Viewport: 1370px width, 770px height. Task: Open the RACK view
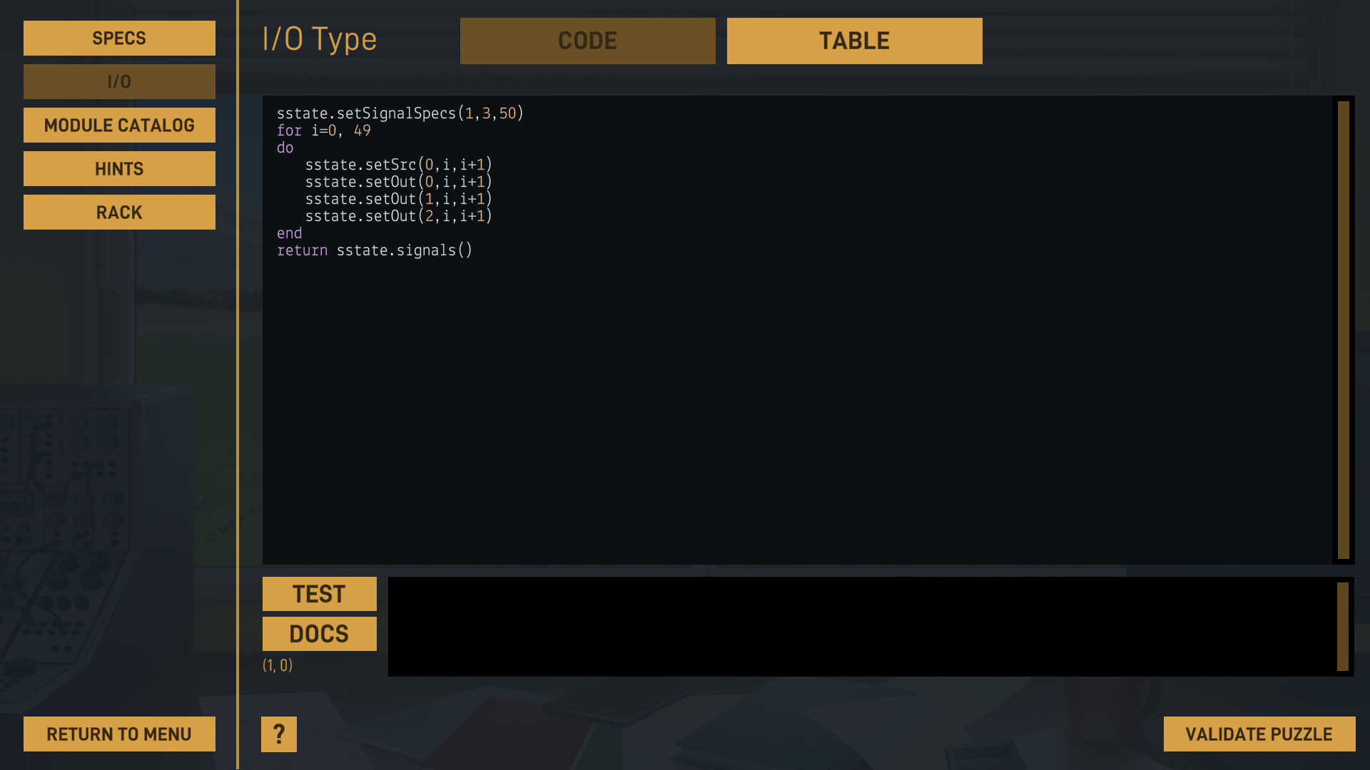click(118, 212)
